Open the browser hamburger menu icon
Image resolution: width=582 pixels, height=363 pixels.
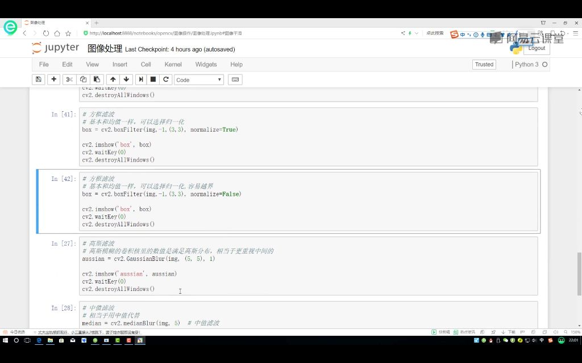point(576,33)
